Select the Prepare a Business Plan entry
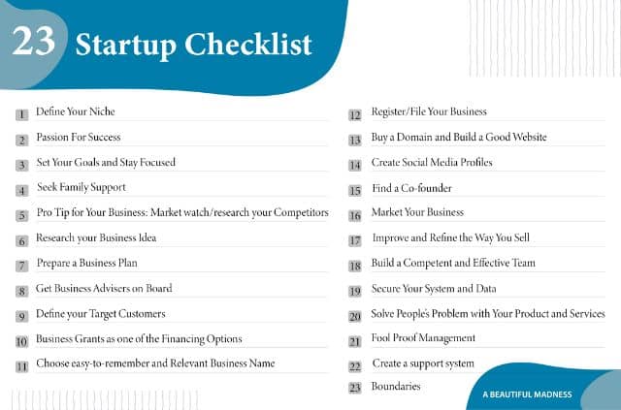The image size is (621, 410). [86, 264]
